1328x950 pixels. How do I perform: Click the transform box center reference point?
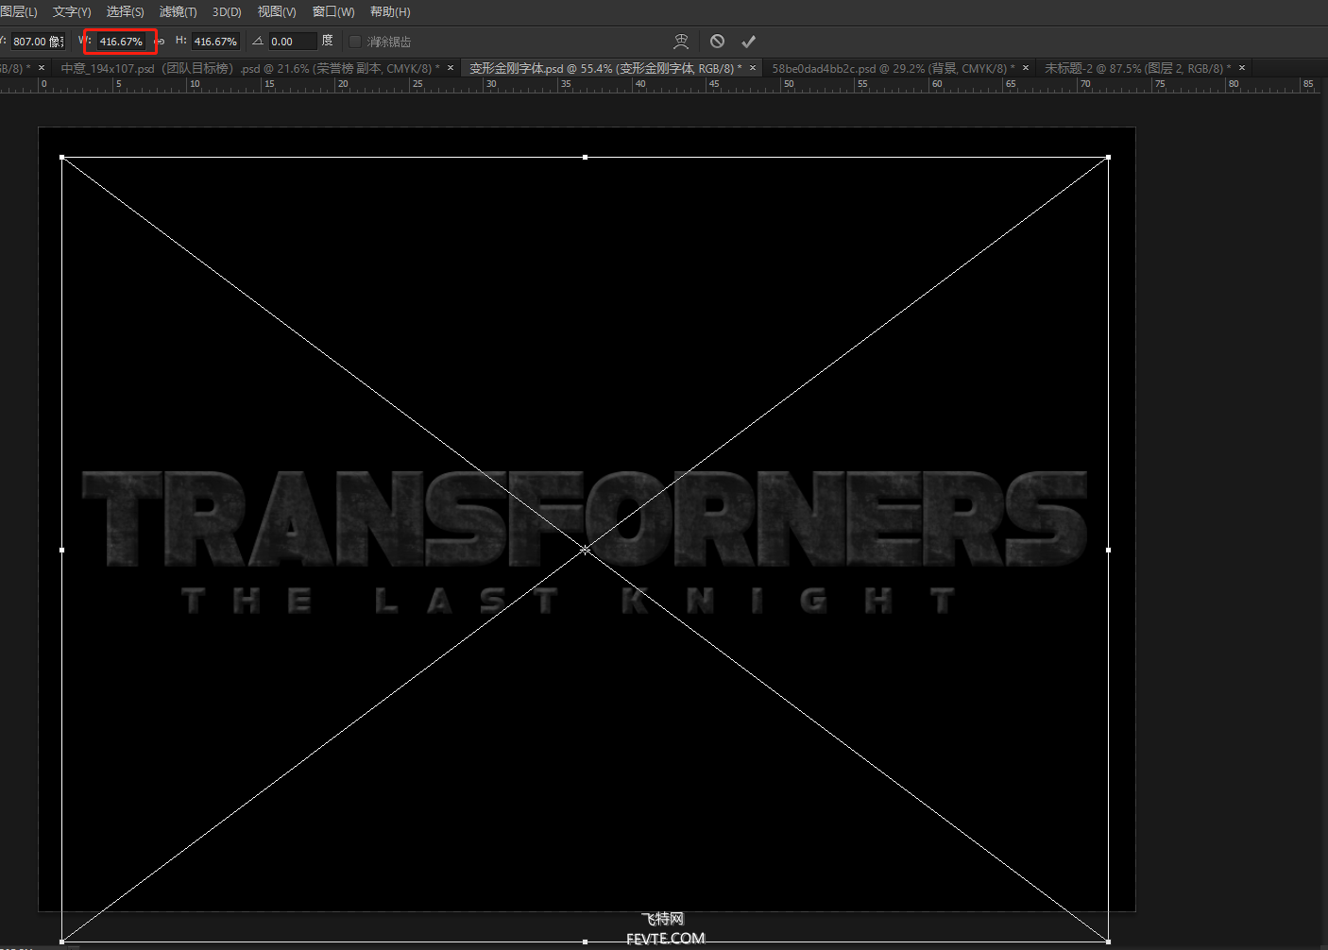585,549
